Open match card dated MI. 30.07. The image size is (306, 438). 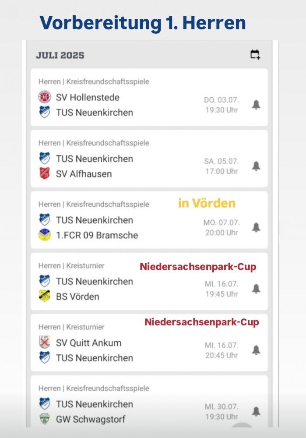pyautogui.click(x=149, y=401)
